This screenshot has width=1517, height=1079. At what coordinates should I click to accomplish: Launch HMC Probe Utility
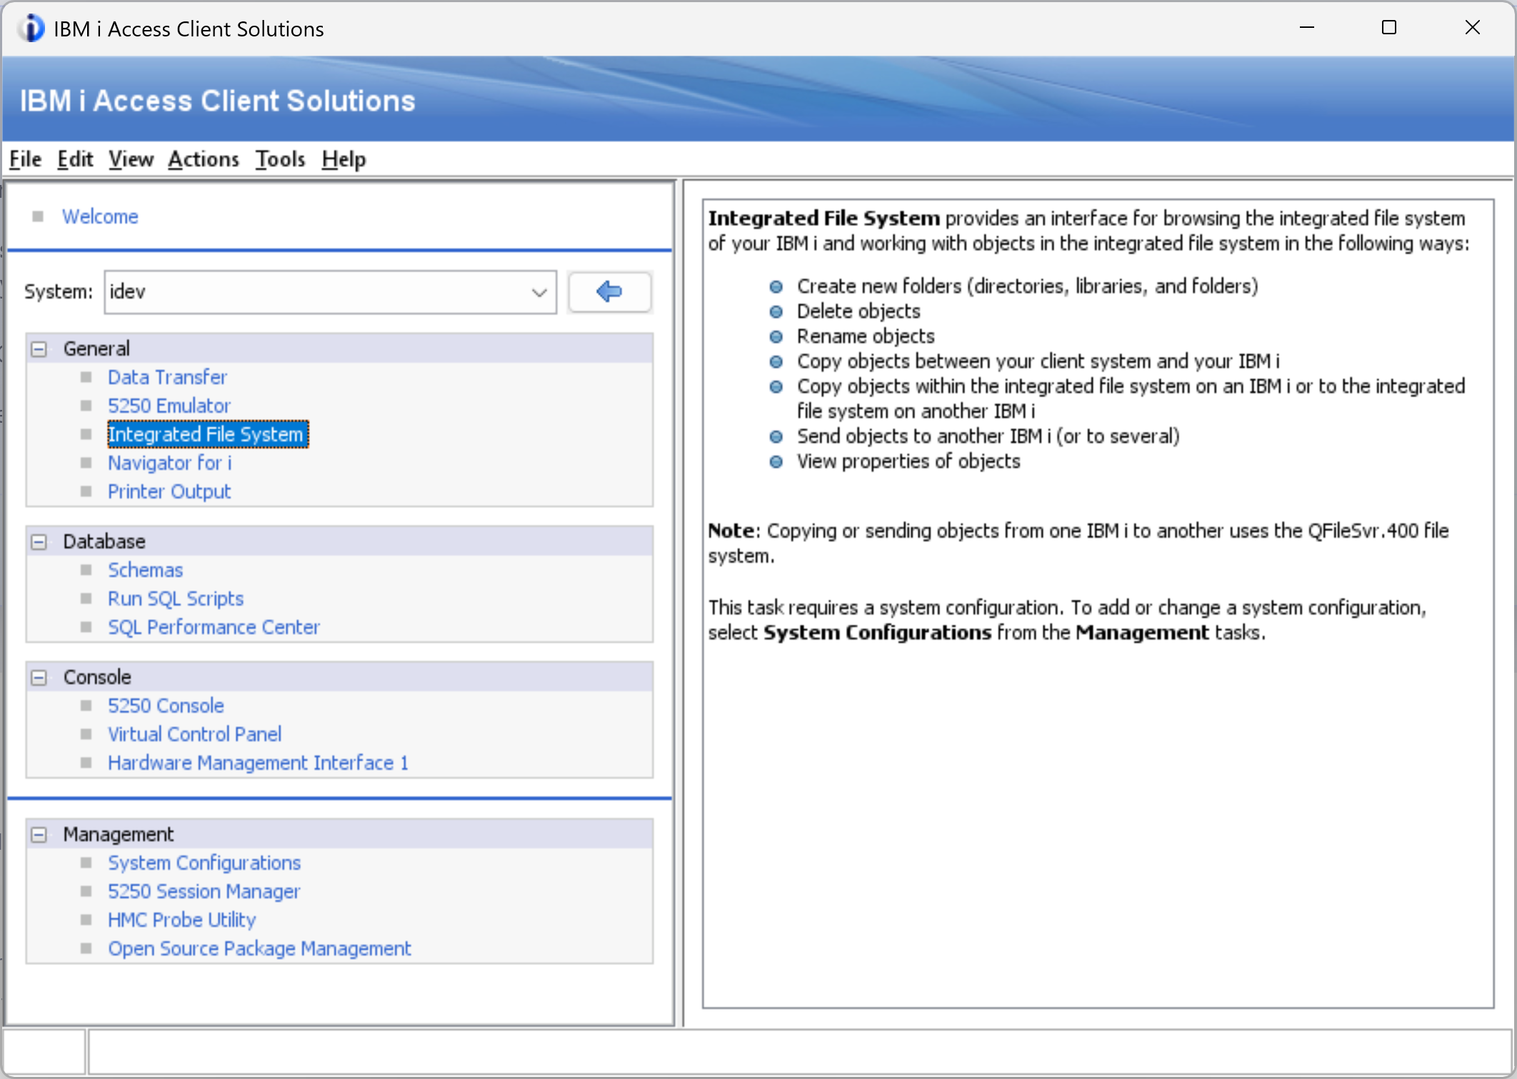click(x=181, y=920)
